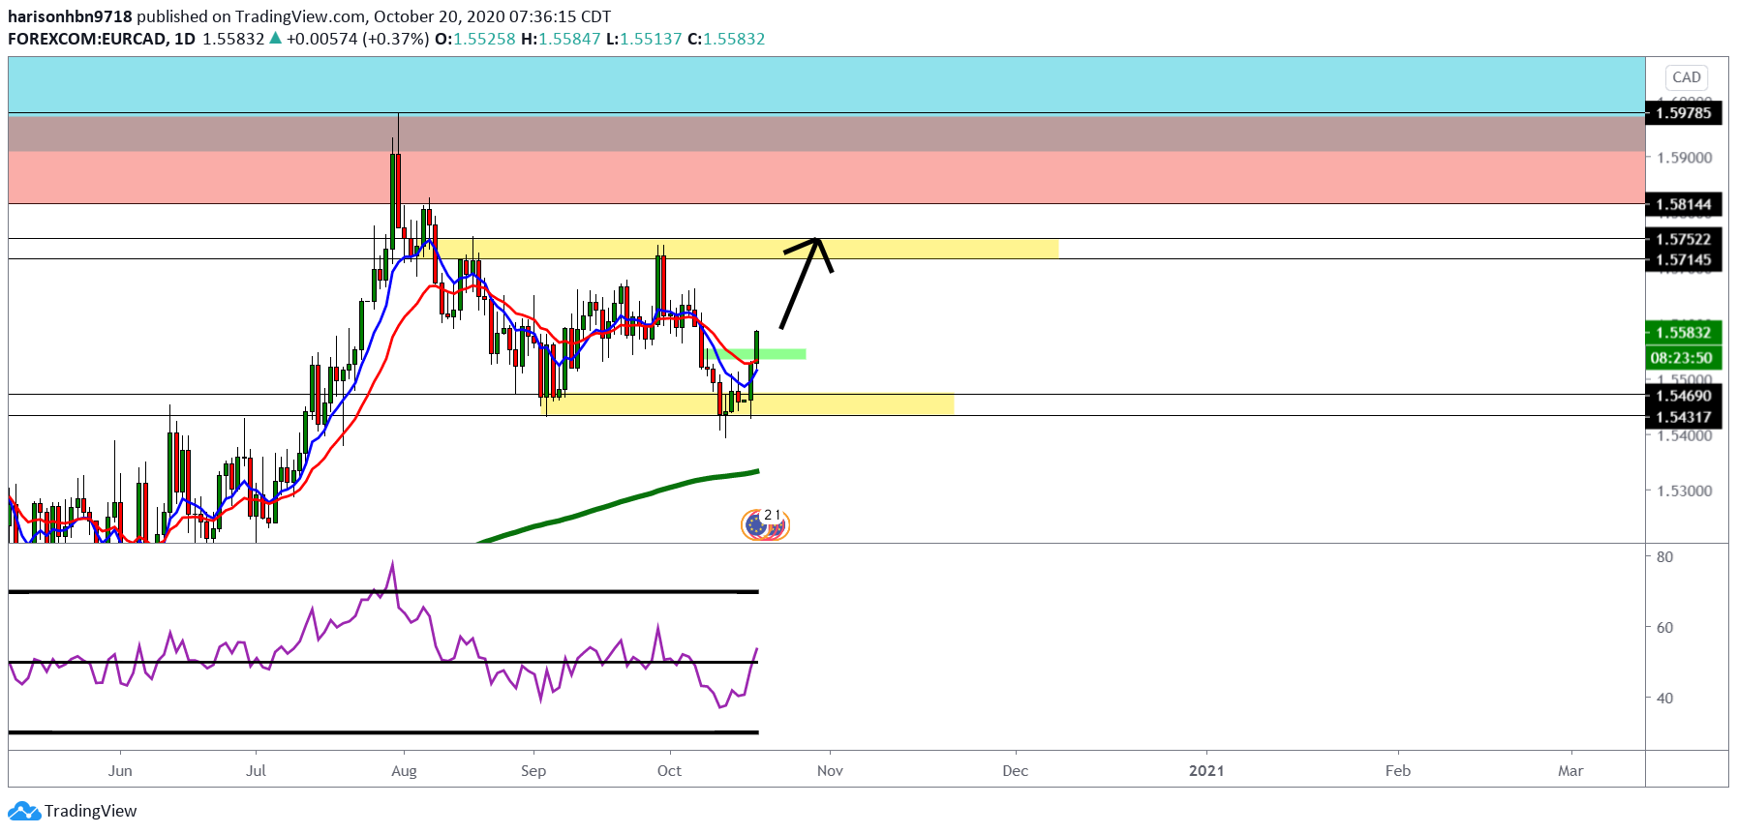Click the author name harisonhbn9718
The height and width of the screenshot is (834, 1737).
[70, 16]
